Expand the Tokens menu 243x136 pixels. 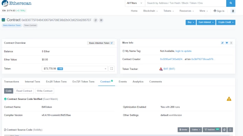click(x=168, y=11)
